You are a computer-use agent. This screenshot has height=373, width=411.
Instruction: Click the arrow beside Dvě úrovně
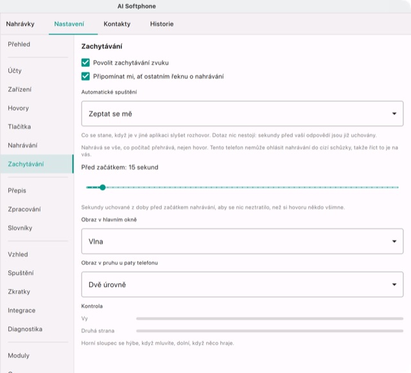394,284
